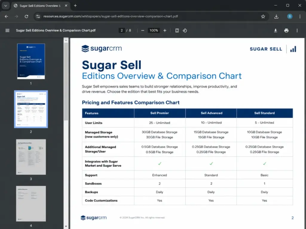The width and height of the screenshot is (306, 229).
Task: Click the 'Managed Storage' row label
Action: (102, 134)
